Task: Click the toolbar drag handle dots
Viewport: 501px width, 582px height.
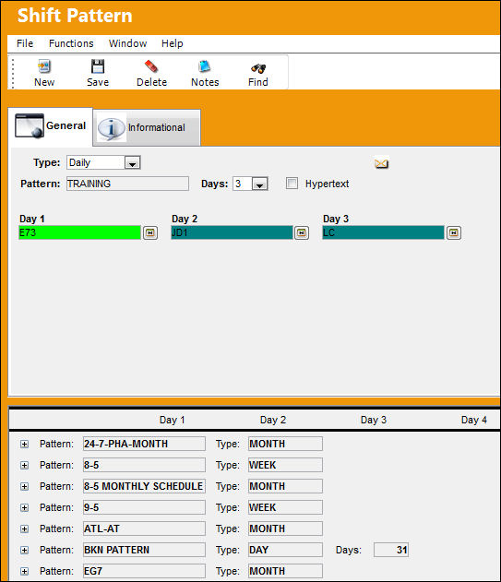Action: click(13, 73)
